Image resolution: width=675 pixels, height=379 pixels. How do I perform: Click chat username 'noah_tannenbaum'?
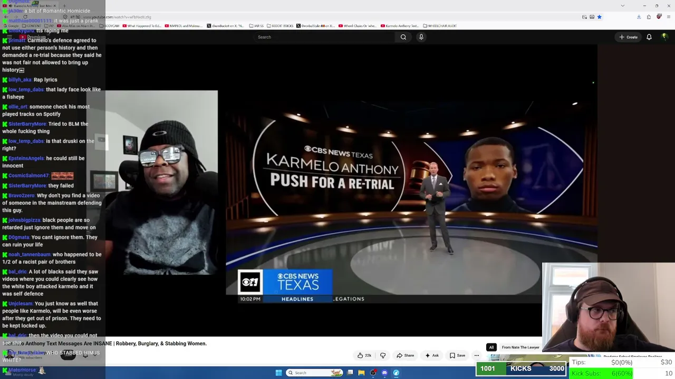30,255
